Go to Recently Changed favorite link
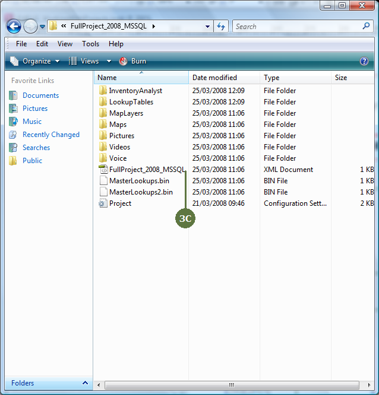Viewport: 379px width, 395px height. point(50,135)
